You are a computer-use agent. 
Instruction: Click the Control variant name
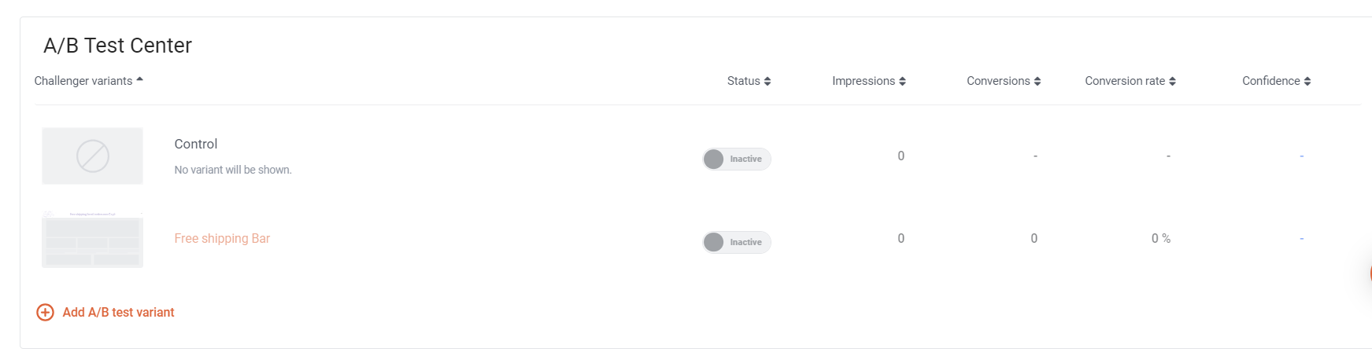pyautogui.click(x=196, y=144)
